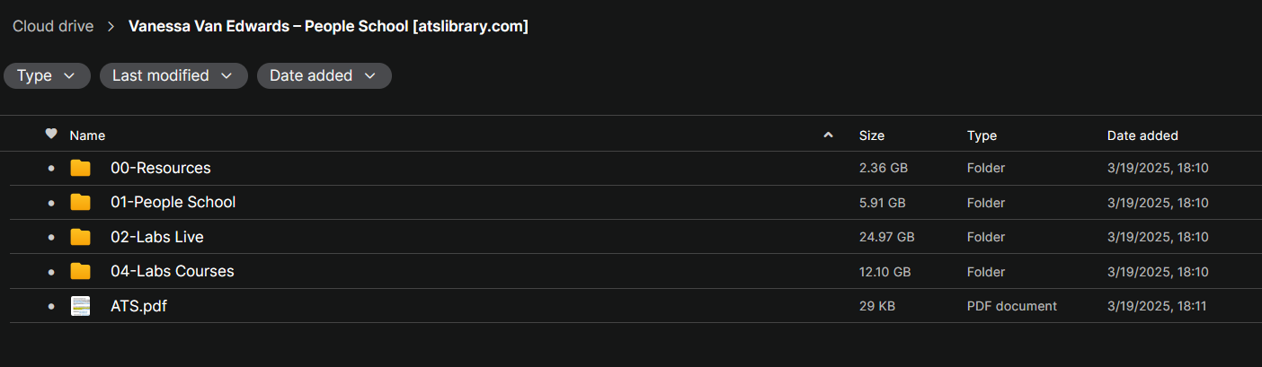Screen dimensions: 1262x367
Task: Toggle favorite dot for ATS.pdf
Action: (x=51, y=307)
